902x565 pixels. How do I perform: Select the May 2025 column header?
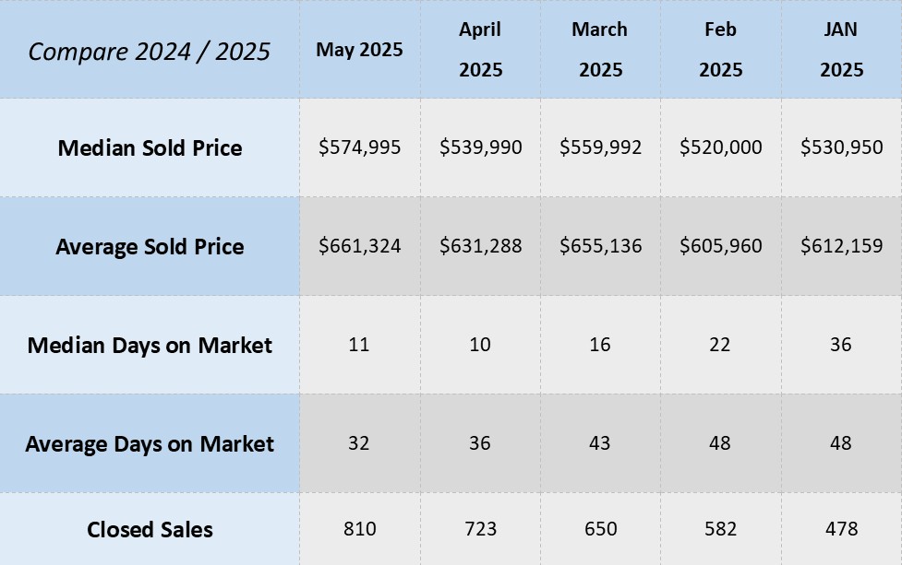[359, 50]
